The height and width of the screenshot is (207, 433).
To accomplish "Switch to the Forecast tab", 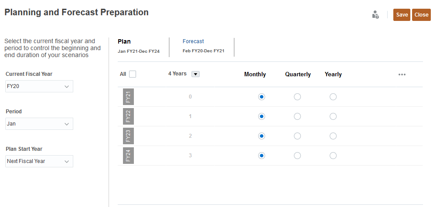I will click(193, 41).
